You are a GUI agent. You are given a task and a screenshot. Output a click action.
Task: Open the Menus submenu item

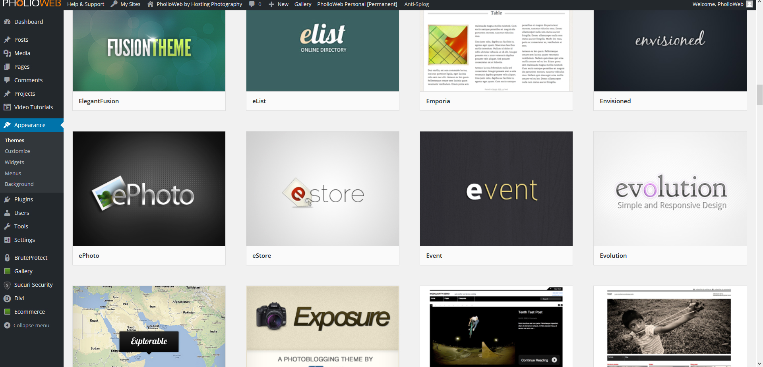(x=13, y=174)
